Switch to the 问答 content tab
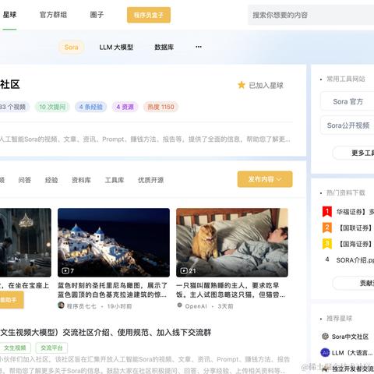 click(x=25, y=180)
